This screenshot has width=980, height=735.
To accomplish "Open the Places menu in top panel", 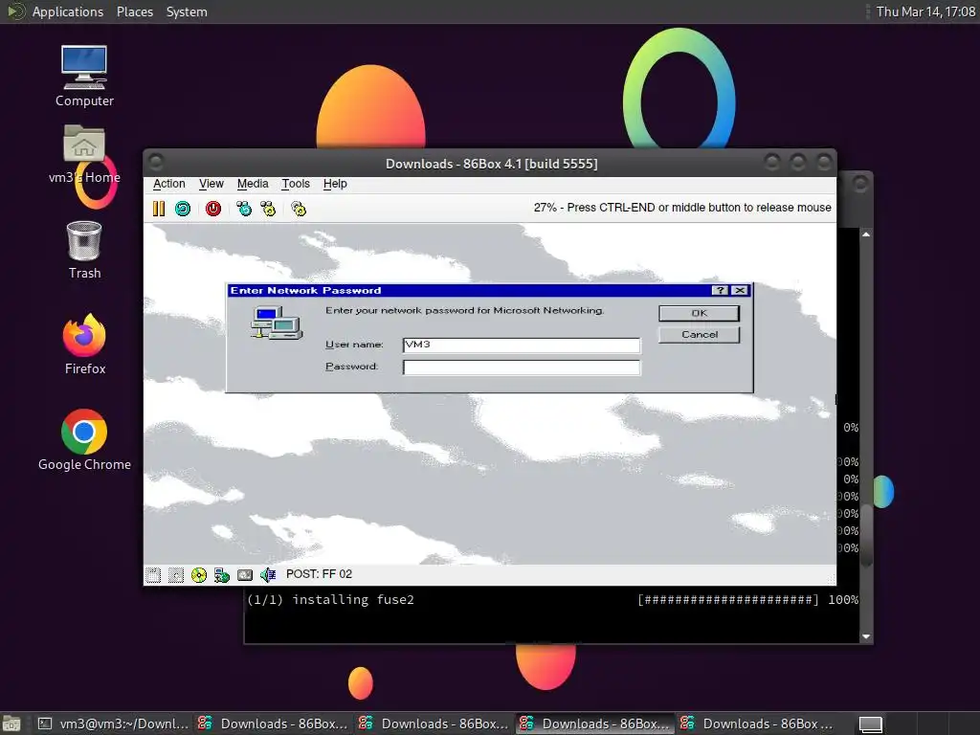I will click(135, 11).
